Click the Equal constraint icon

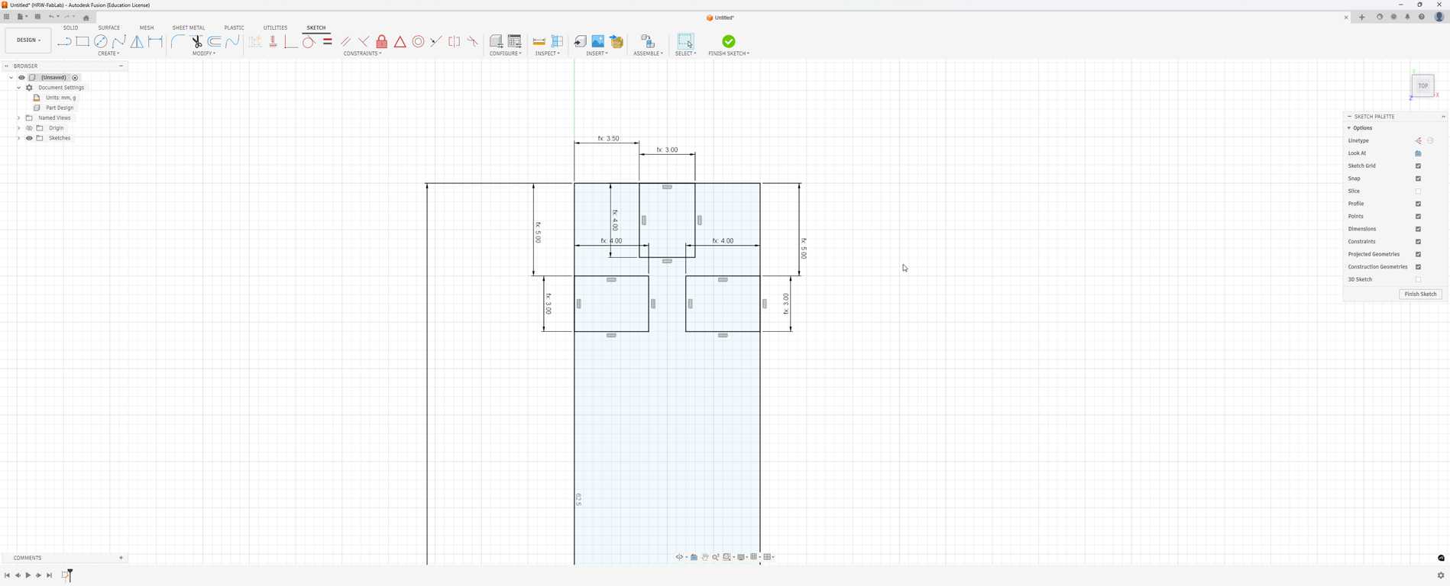coord(328,41)
